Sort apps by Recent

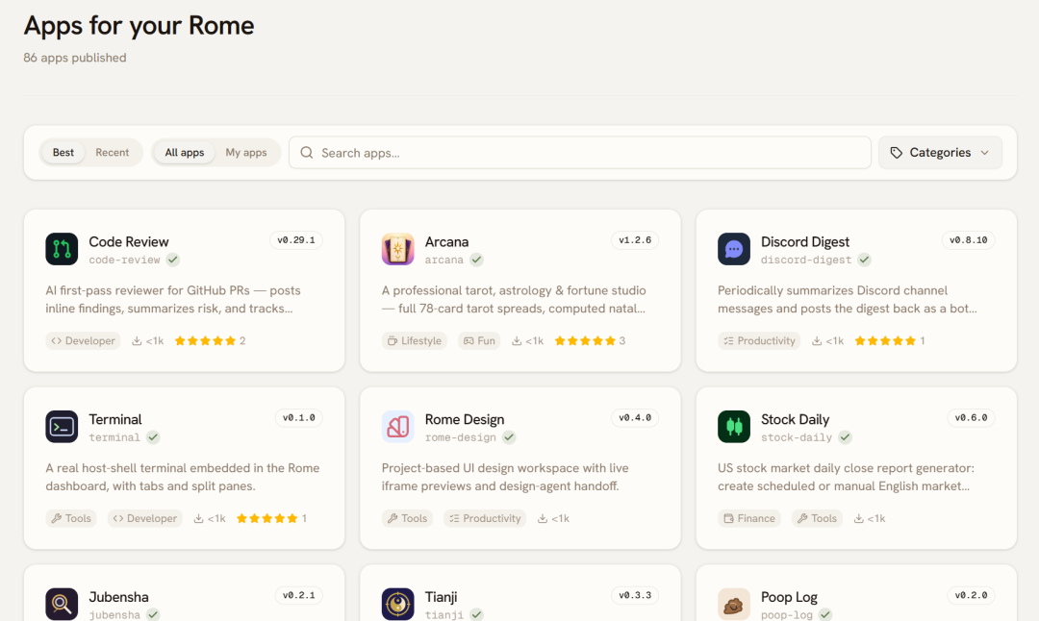pos(112,152)
